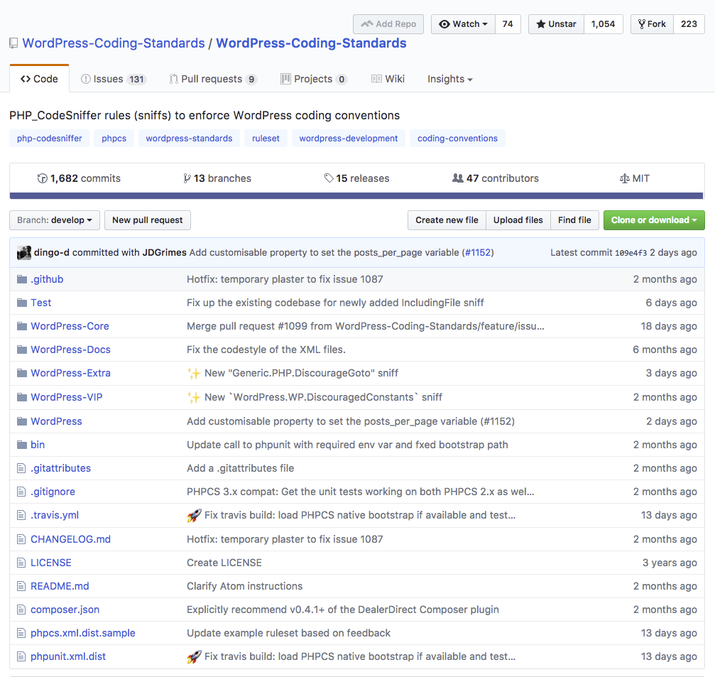This screenshot has height=677, width=715.
Task: Click the WordPress-Extra folder icon
Action: (x=22, y=373)
